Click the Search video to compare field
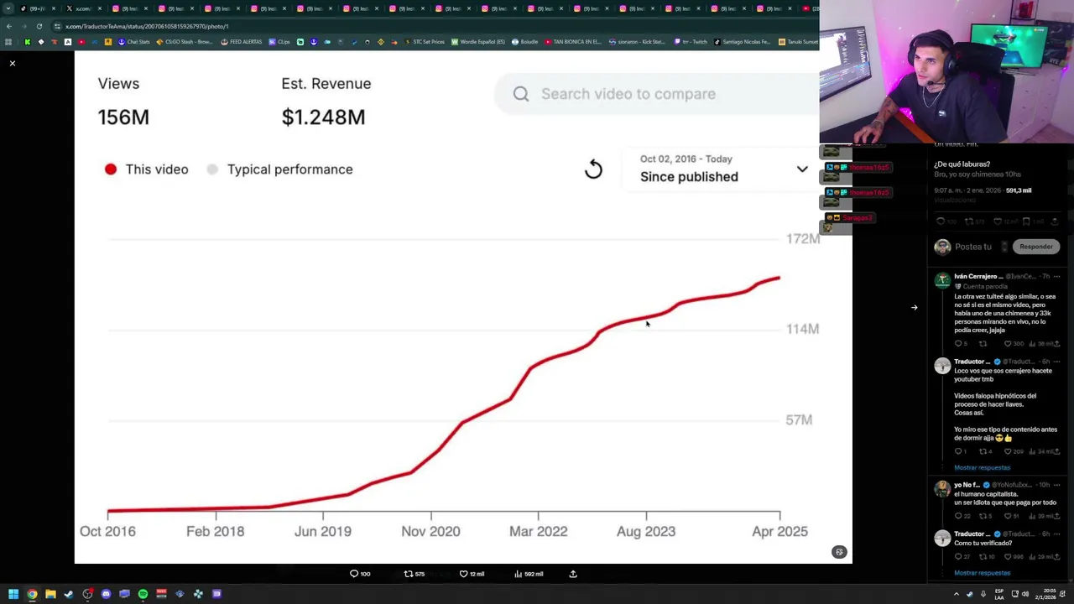 (654, 94)
